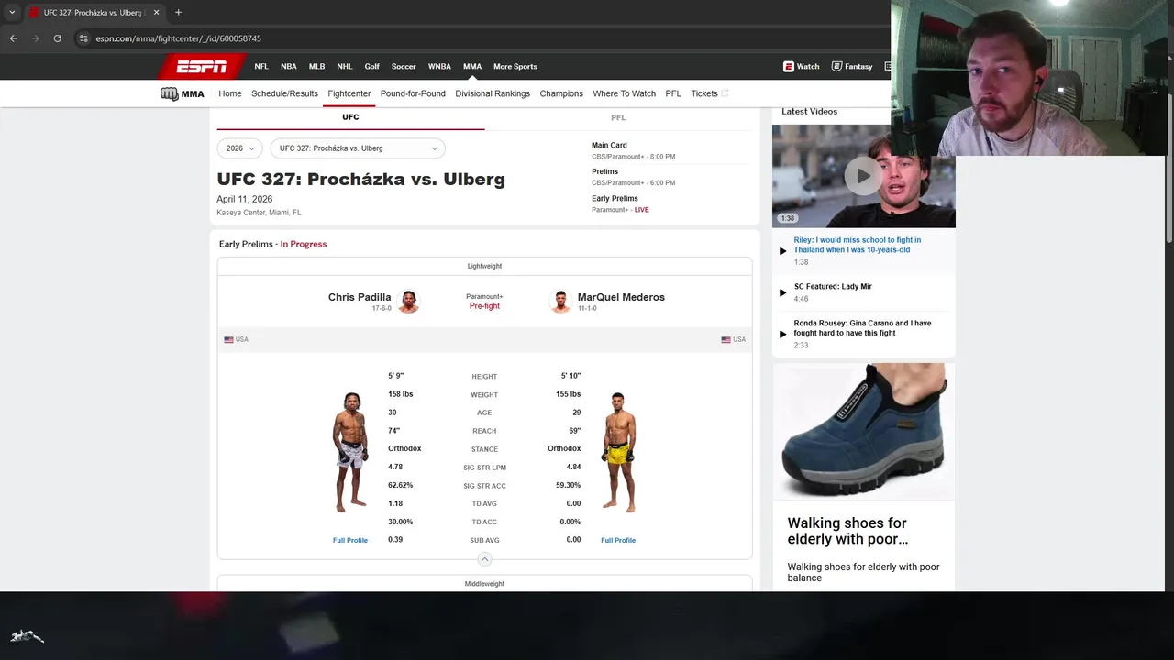Reload the page with refresh icon
Viewport: 1174px width, 660px height.
pyautogui.click(x=57, y=38)
